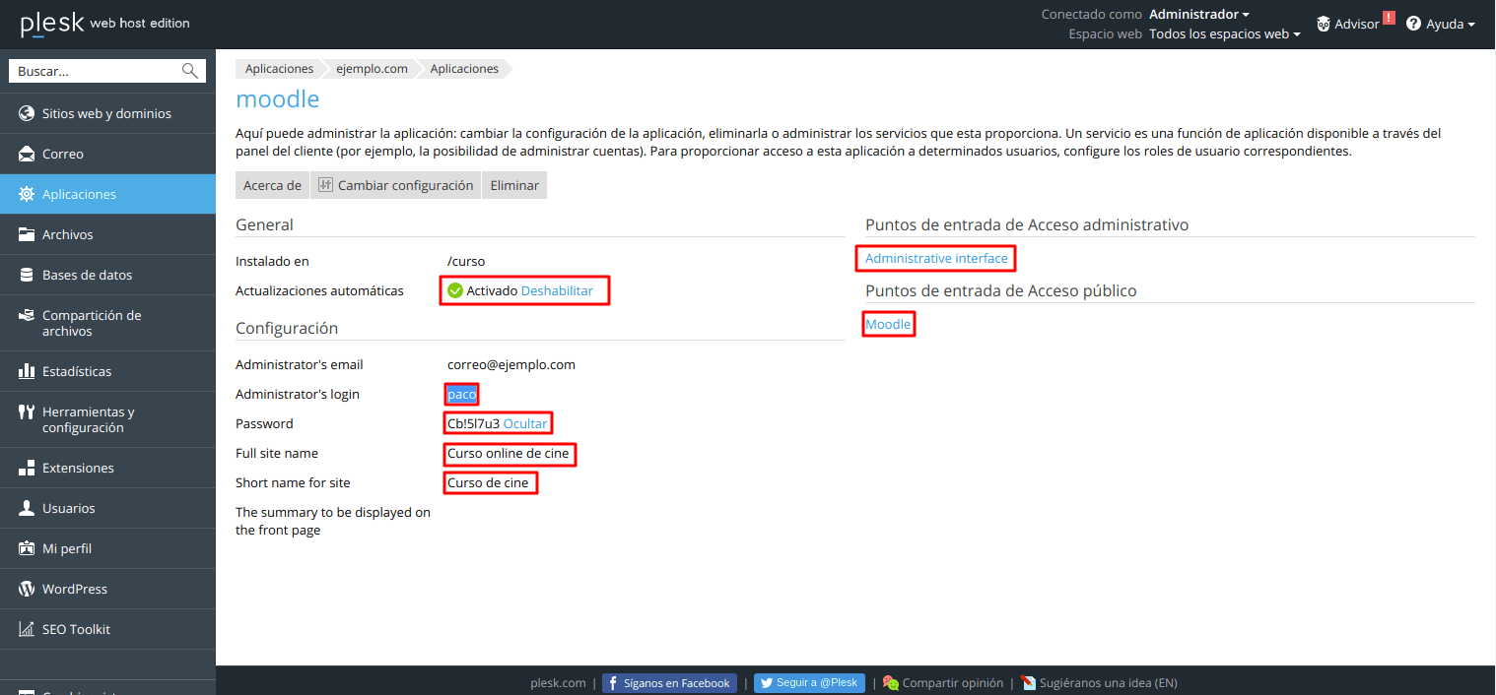Click the database icon for Bases de datos
1496x695 pixels.
pos(27,275)
